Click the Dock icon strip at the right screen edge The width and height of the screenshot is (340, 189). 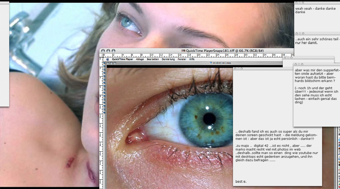(338, 156)
